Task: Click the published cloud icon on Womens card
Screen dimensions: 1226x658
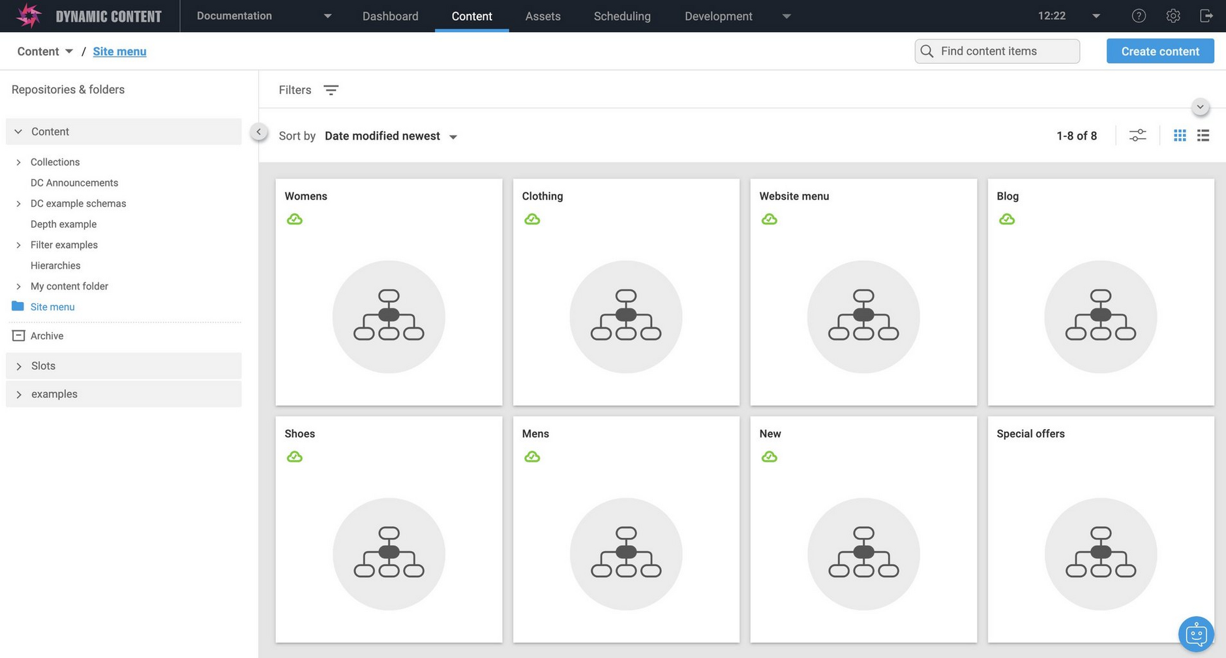Action: tap(295, 218)
